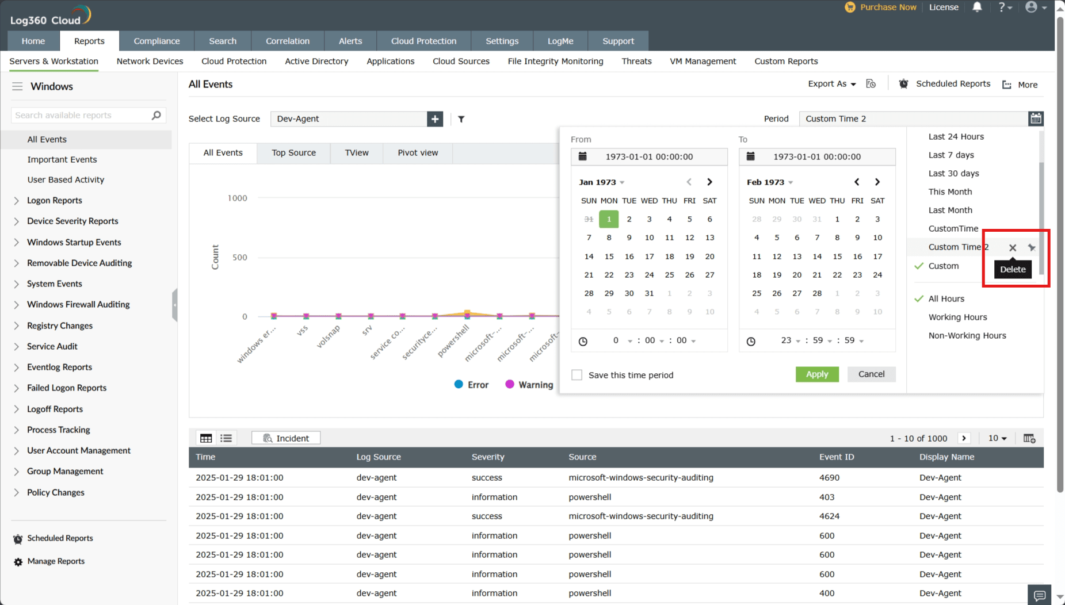
Task: Open the Period calendar picker icon
Action: point(1036,118)
